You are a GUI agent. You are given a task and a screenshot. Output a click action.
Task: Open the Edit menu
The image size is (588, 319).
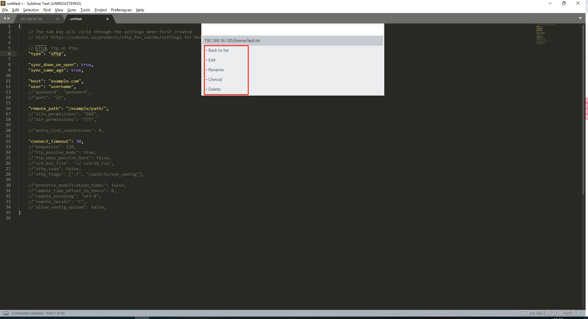click(x=15, y=10)
